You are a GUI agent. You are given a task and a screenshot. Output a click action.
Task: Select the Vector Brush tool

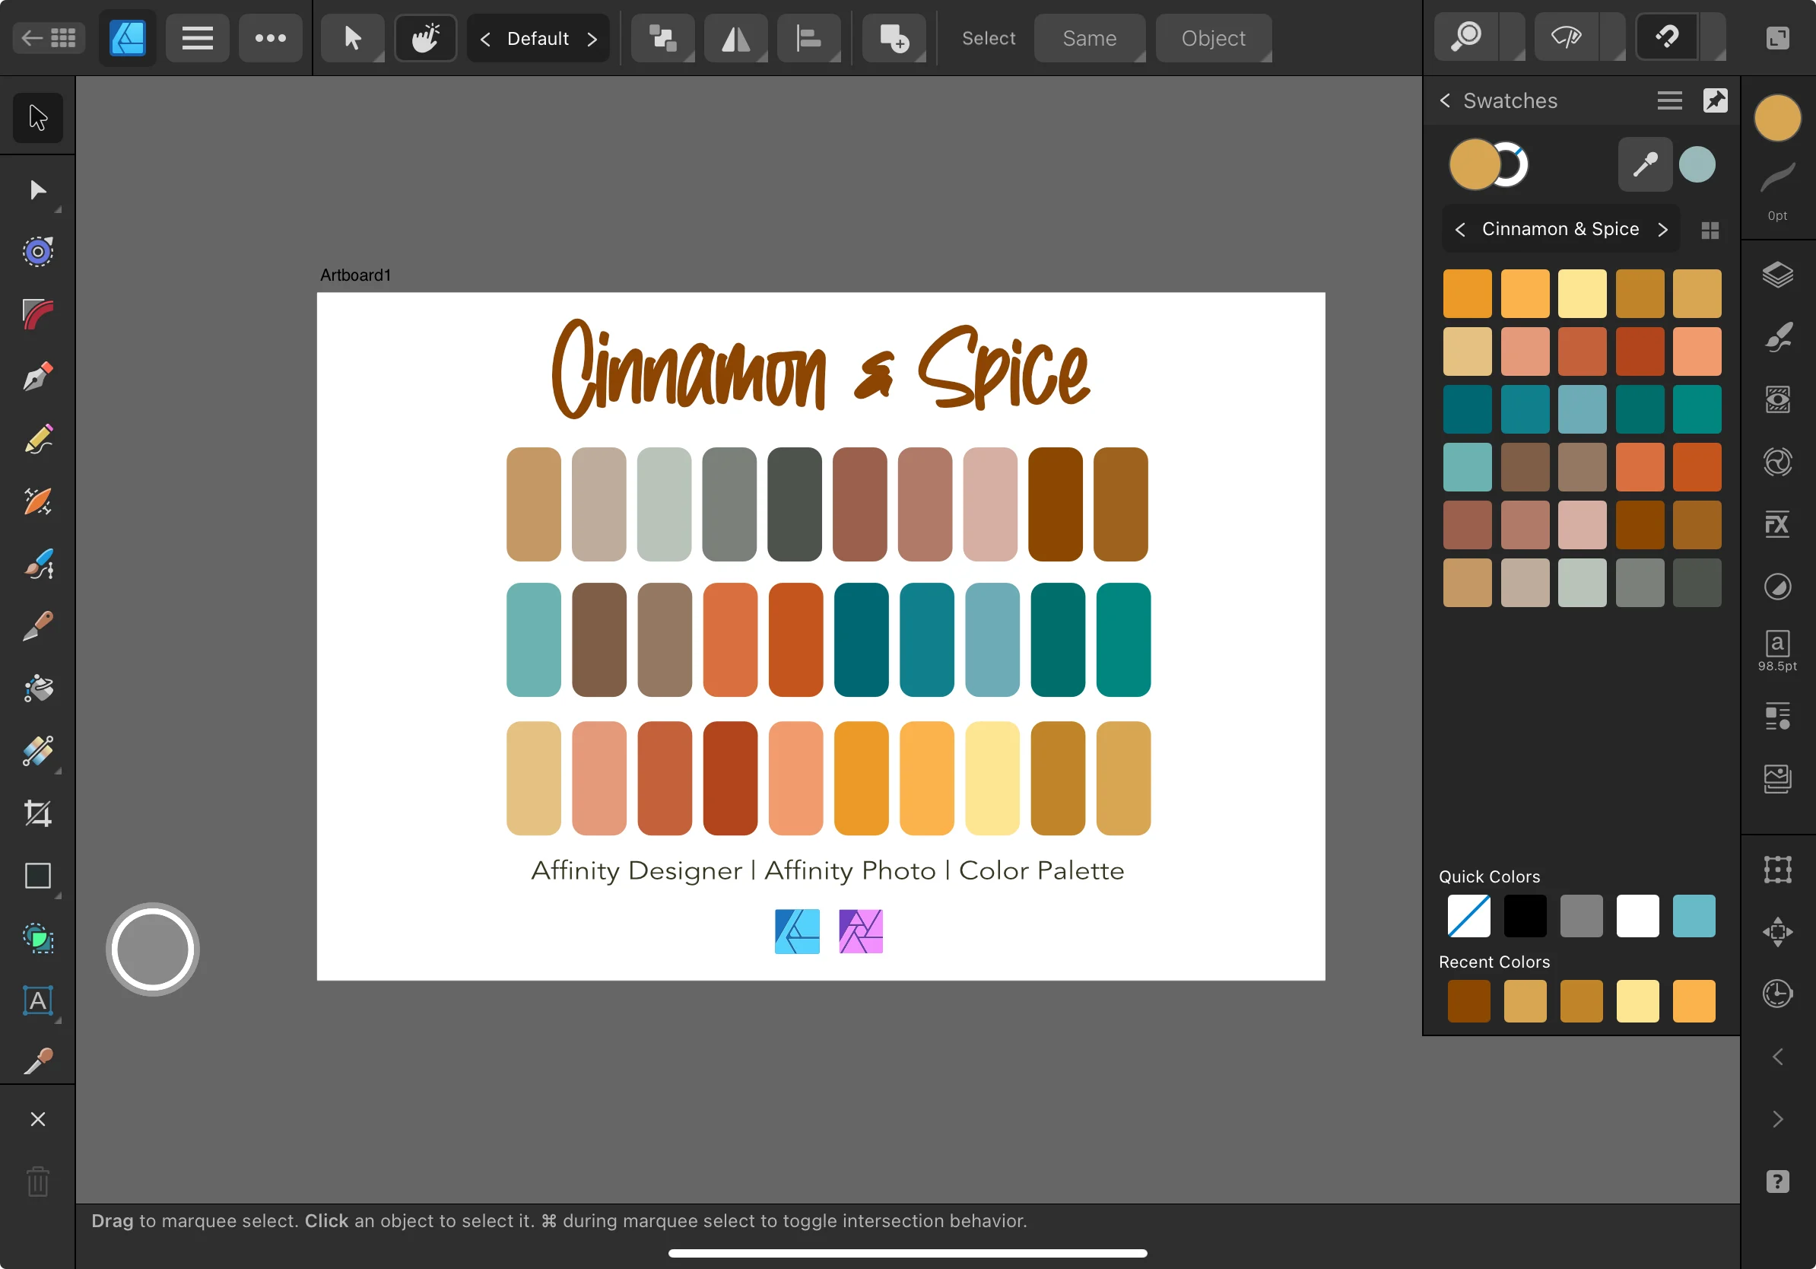coord(37,564)
